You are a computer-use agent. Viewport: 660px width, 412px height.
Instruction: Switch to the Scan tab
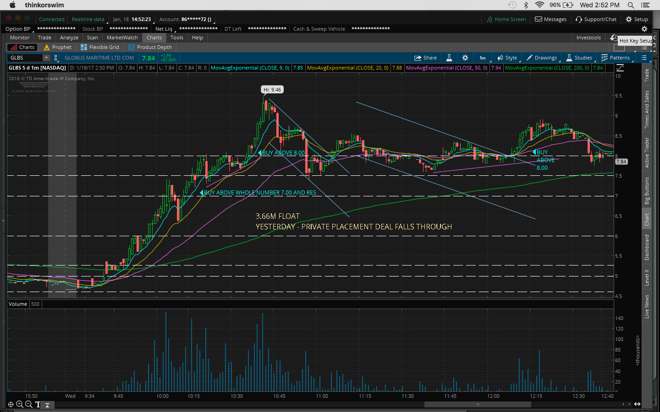92,38
